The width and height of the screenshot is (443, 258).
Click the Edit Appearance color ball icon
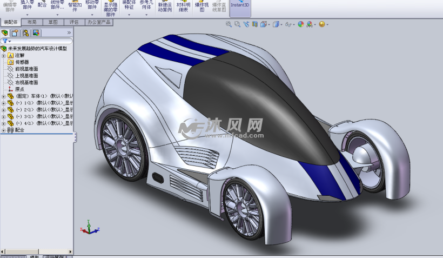click(301, 24)
